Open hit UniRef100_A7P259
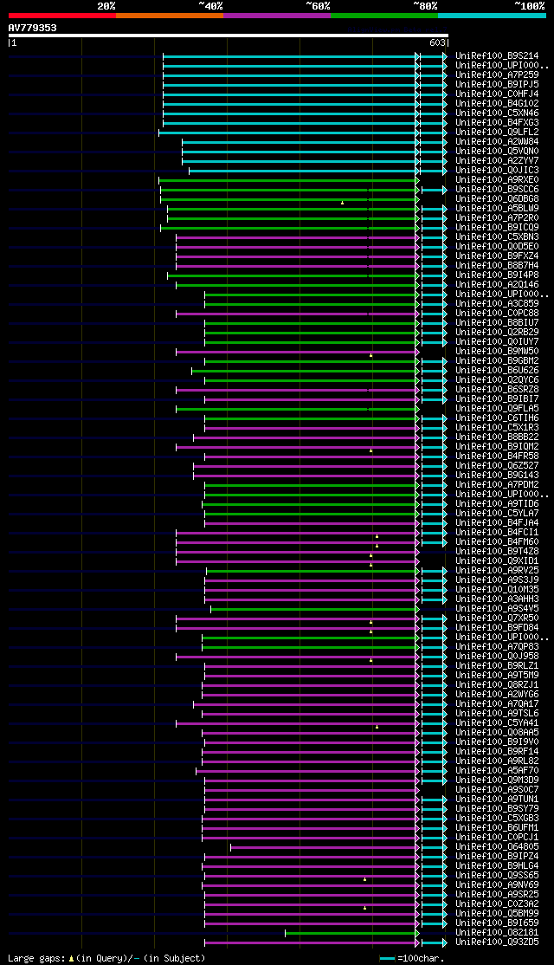 pos(497,75)
